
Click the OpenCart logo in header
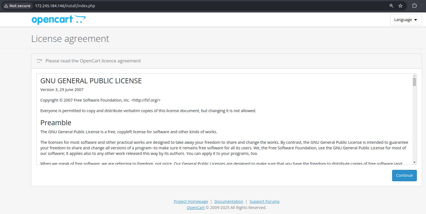59,20
